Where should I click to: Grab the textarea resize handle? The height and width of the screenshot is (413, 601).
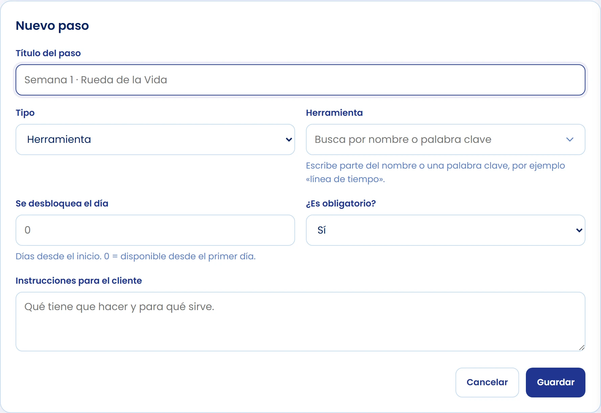point(582,348)
